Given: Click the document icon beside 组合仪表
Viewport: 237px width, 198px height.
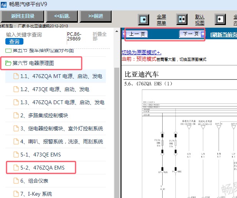Looking at the screenshot, I should 16,181.
